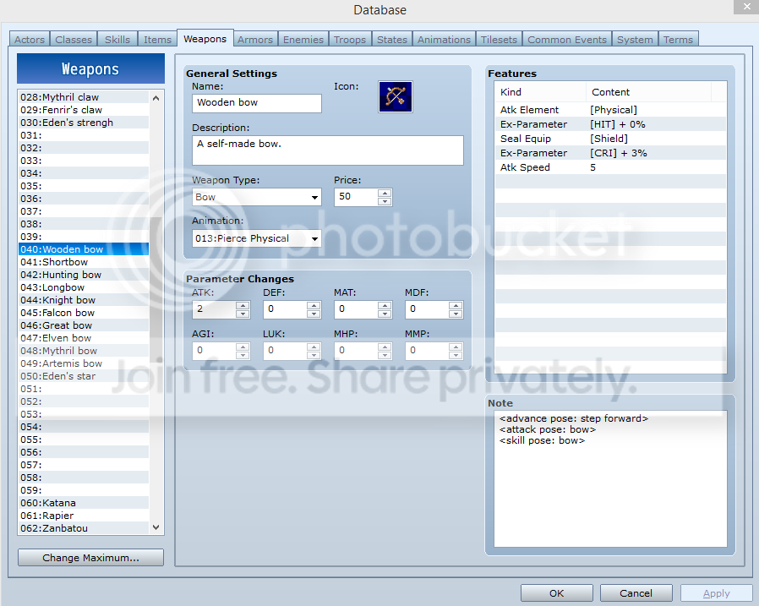This screenshot has width=759, height=606.
Task: Increase the MAT value
Action: click(x=385, y=305)
